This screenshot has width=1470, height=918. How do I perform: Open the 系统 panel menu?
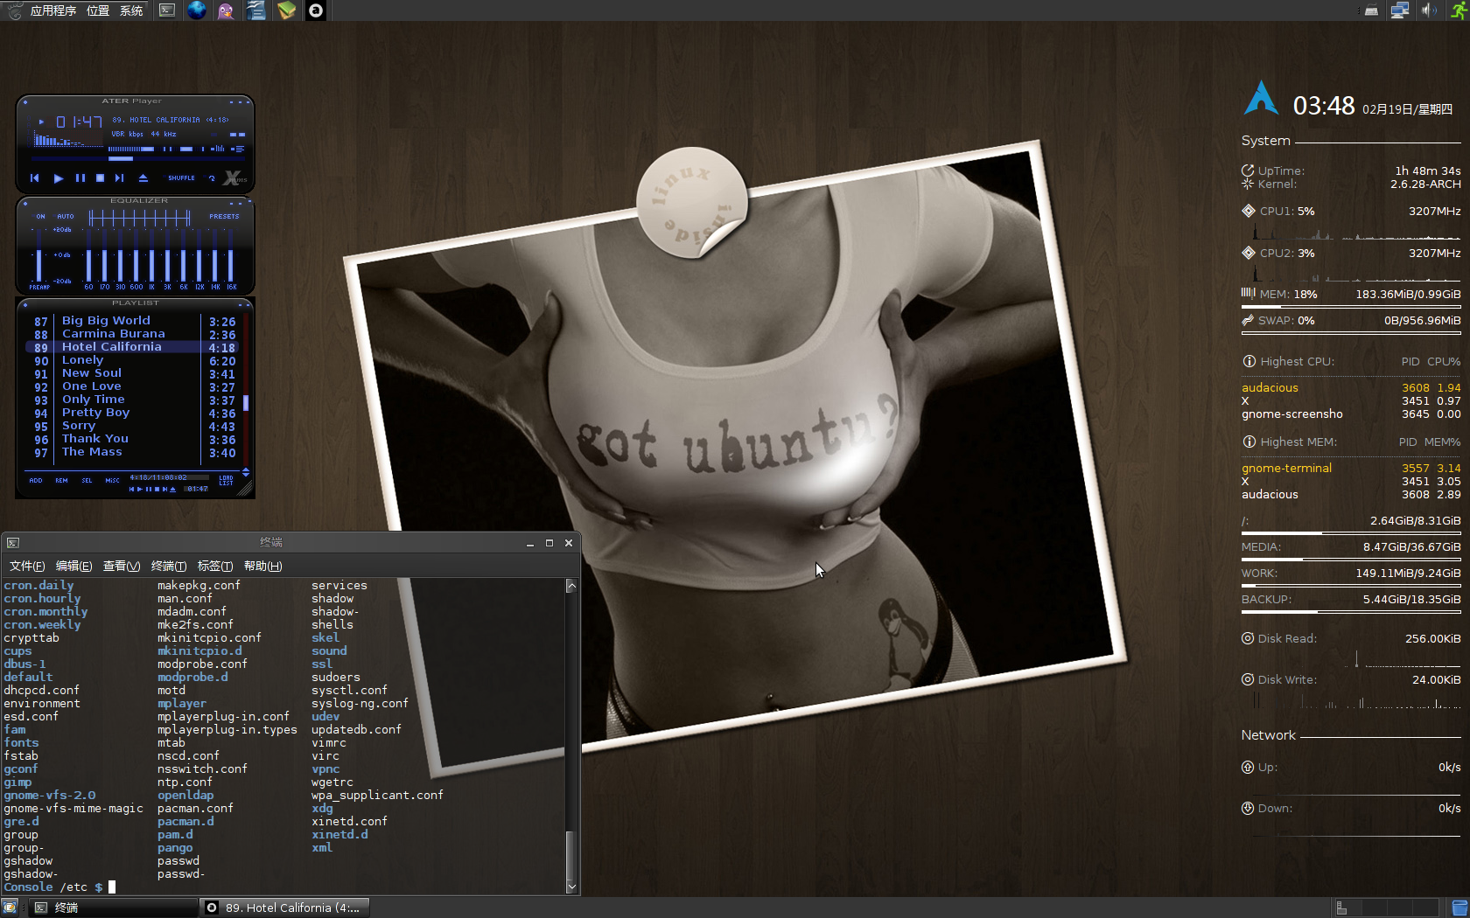click(x=131, y=10)
